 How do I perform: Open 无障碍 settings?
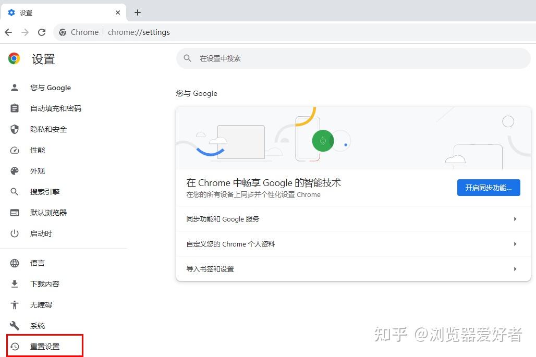pyautogui.click(x=41, y=305)
